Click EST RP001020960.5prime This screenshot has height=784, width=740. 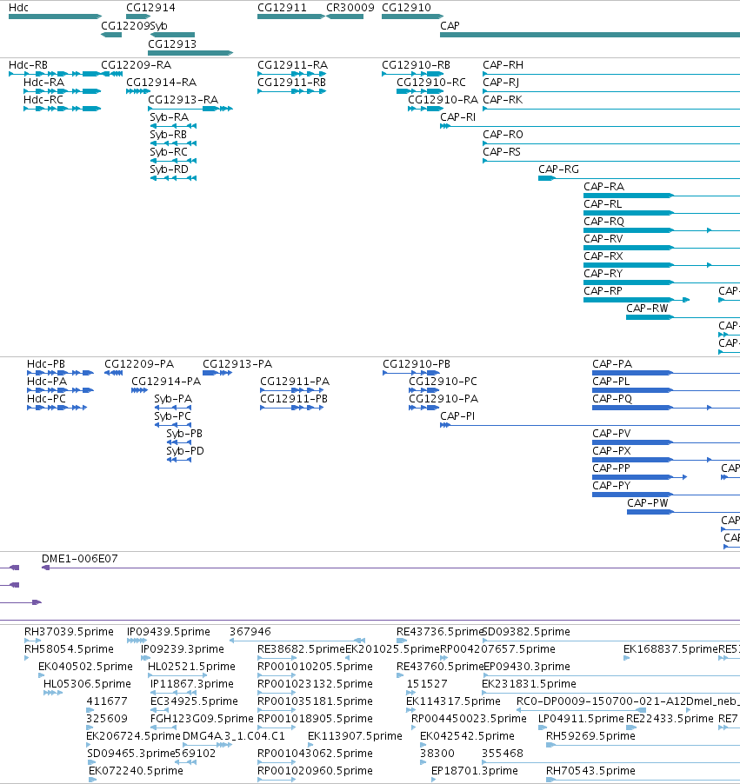(277, 780)
